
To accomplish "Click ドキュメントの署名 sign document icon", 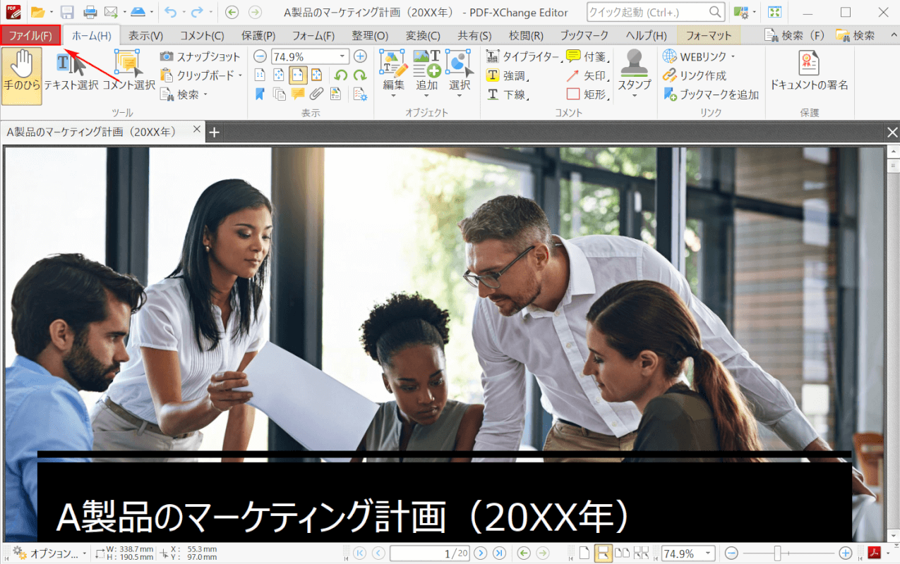I will pyautogui.click(x=809, y=71).
